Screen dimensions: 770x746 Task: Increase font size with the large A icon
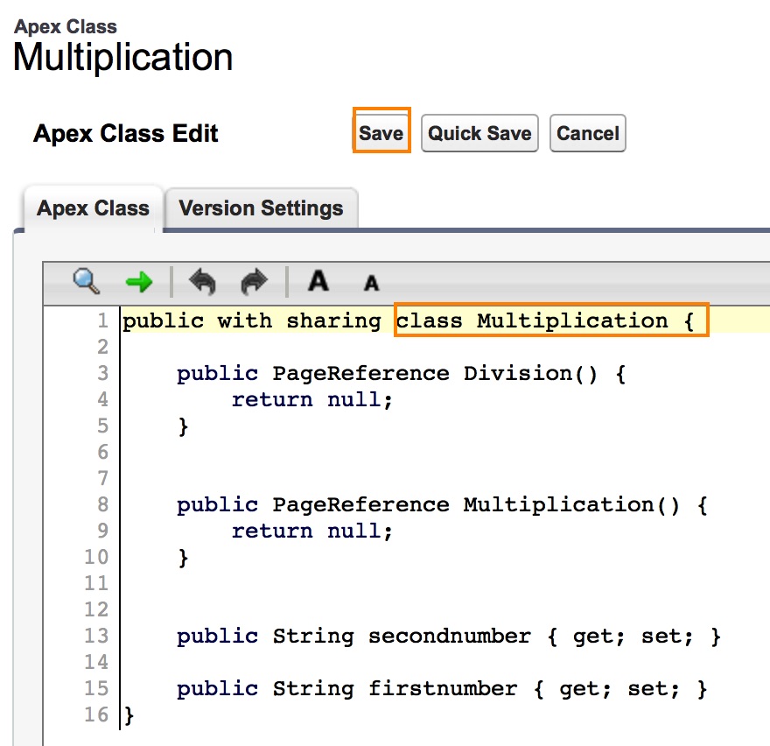tap(318, 281)
